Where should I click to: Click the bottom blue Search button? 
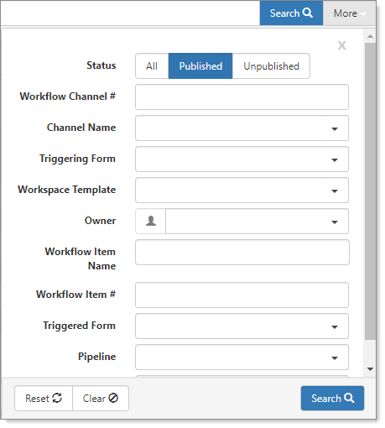(332, 398)
